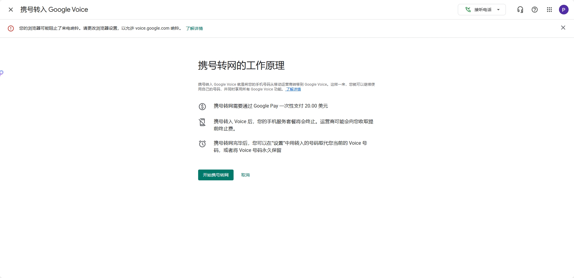Open the help question mark icon

pos(535,10)
